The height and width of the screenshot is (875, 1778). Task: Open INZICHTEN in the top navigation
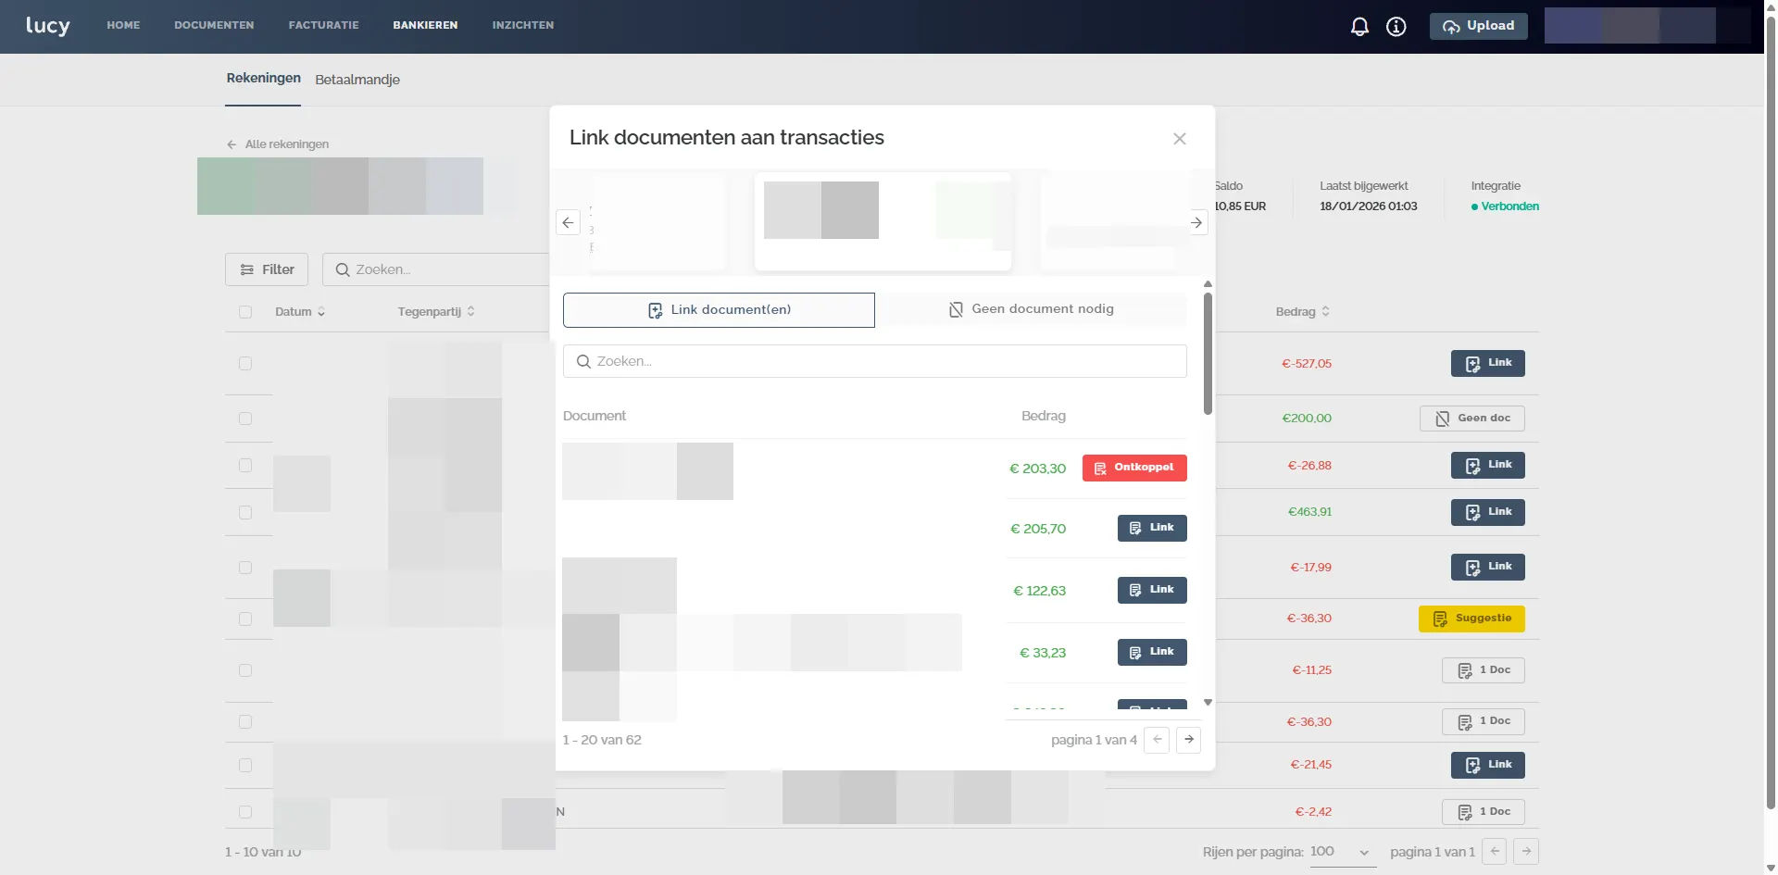coord(523,26)
